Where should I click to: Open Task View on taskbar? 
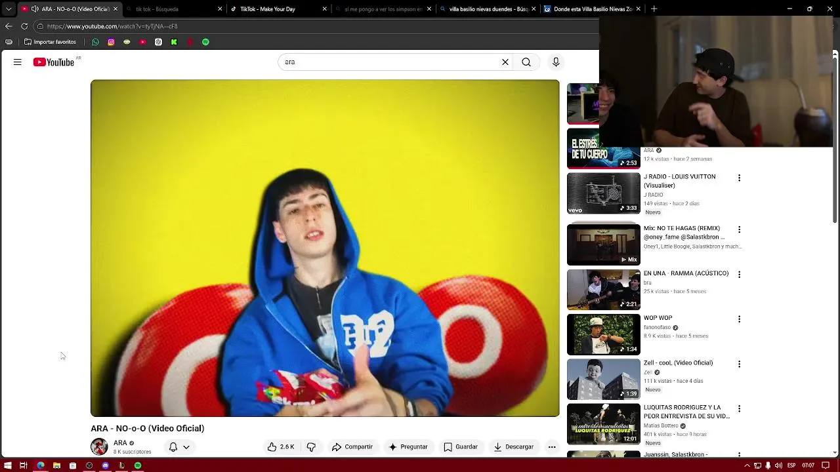pyautogui.click(x=24, y=465)
